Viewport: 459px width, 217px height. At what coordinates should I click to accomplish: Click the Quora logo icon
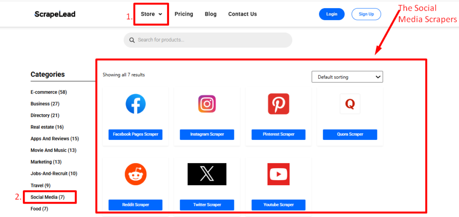(x=350, y=104)
